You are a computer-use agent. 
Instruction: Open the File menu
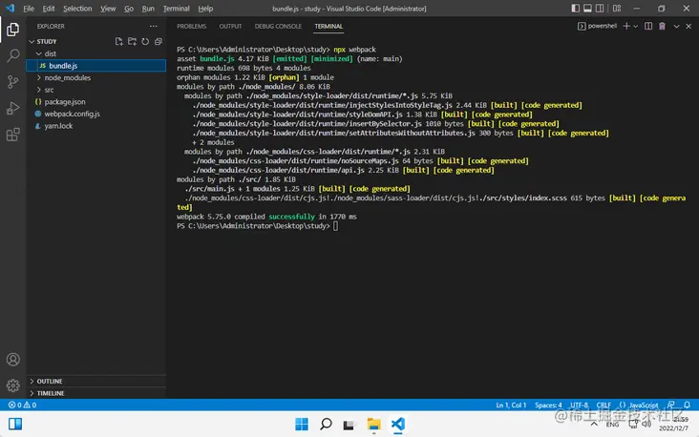(29, 9)
